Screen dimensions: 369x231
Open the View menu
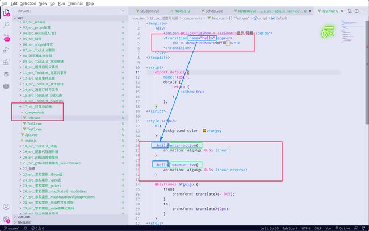click(43, 3)
